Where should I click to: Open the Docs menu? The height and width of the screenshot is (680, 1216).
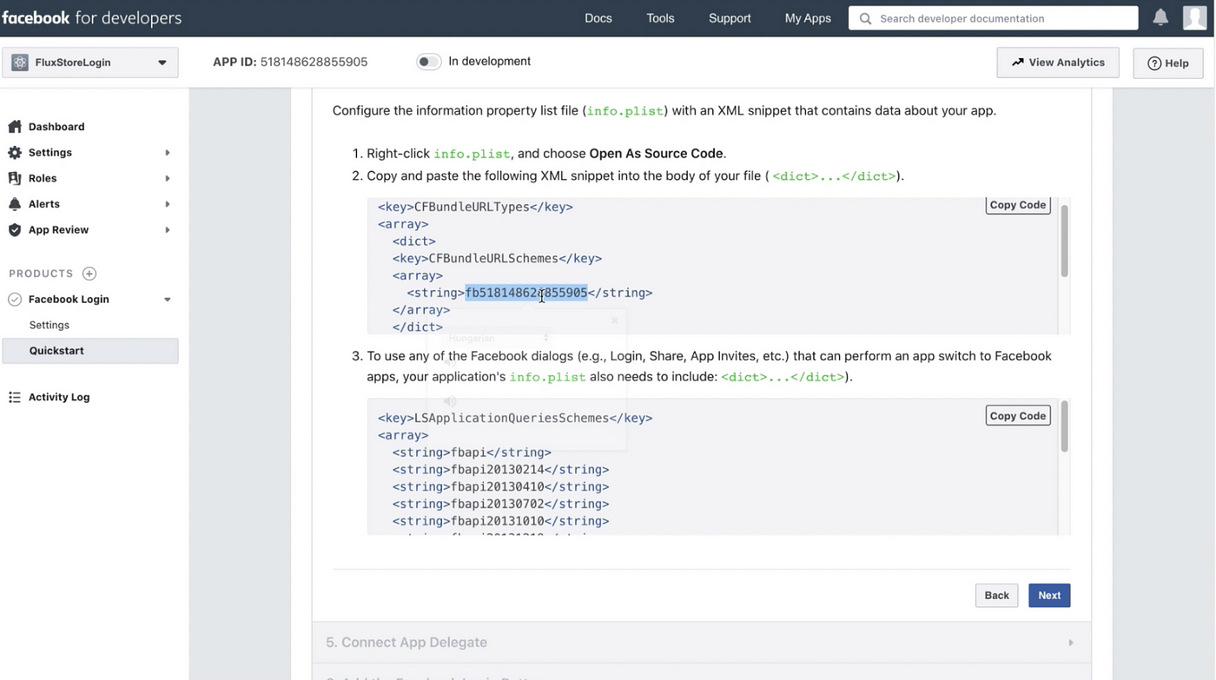(x=598, y=18)
